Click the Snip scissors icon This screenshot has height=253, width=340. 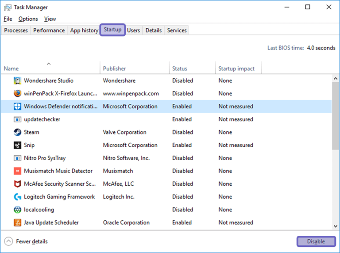click(17, 145)
